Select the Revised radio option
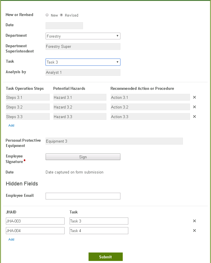This screenshot has width=211, height=263. coord(61,15)
